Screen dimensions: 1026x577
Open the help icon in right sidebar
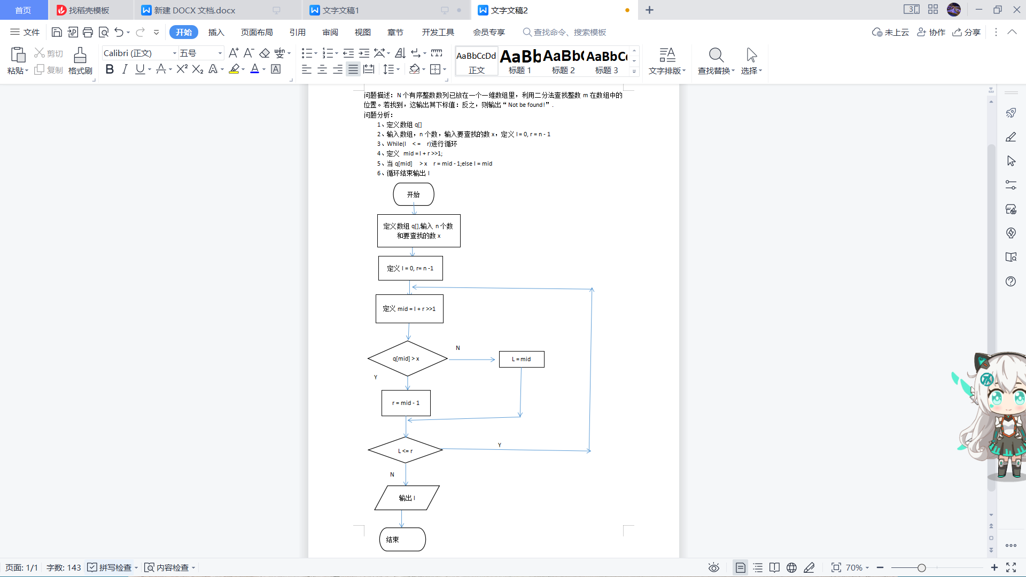click(1011, 282)
